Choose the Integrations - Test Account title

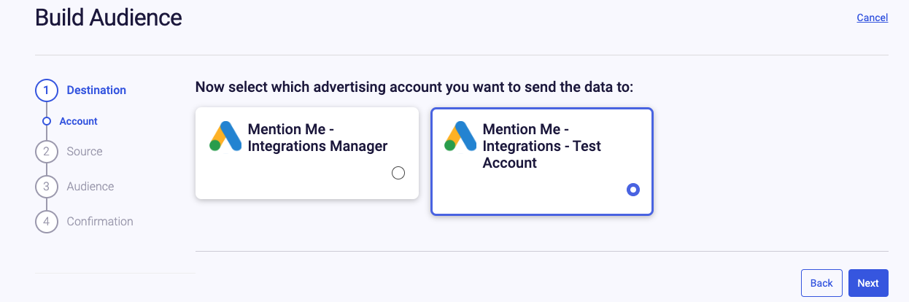click(x=542, y=146)
